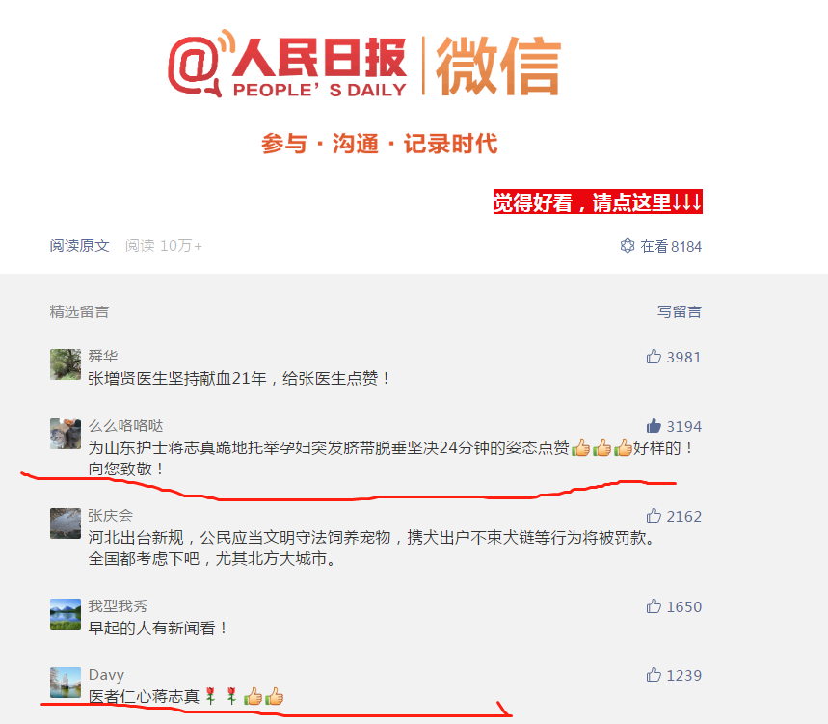The width and height of the screenshot is (828, 724).
Task: Like Davy's comment with 1239 likes
Action: pyautogui.click(x=654, y=675)
